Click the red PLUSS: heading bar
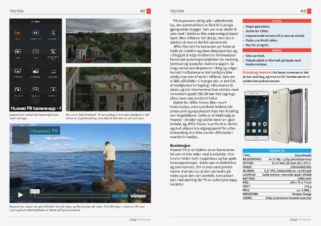Image resolution: width=321 pixels, height=226 pixels. (277, 21)
